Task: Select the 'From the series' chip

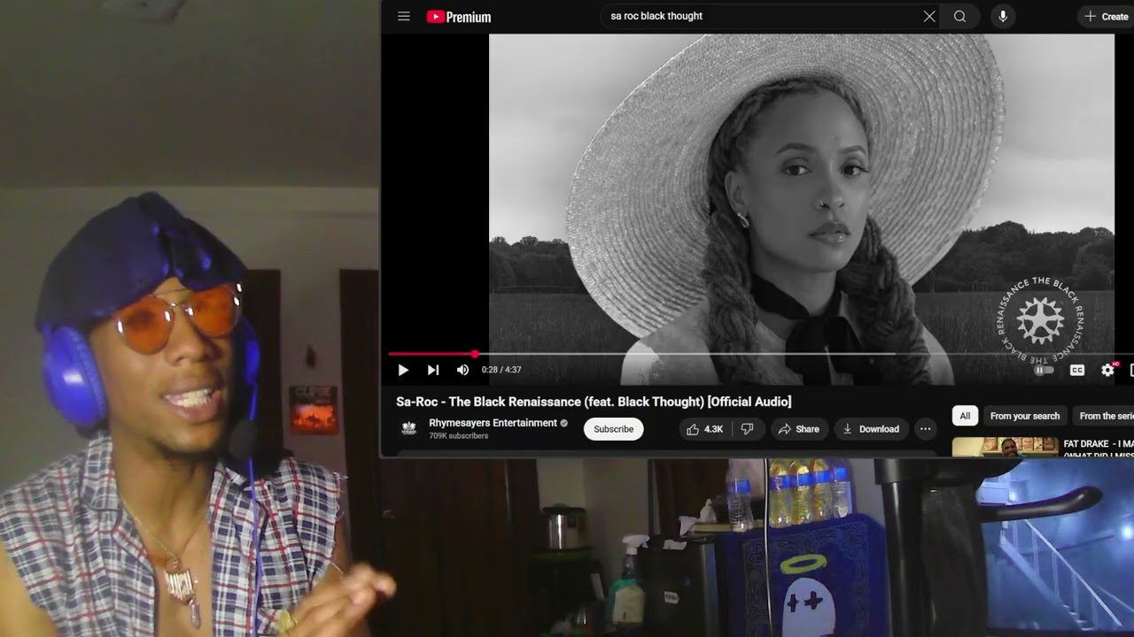Action: [x=1106, y=416]
